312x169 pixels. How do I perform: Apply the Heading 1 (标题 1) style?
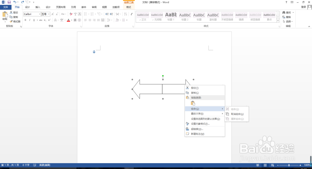171,17
